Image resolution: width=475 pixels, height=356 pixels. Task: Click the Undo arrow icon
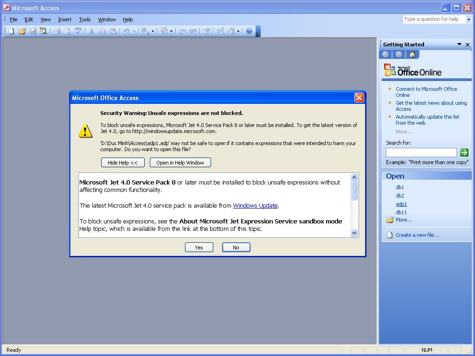point(126,31)
